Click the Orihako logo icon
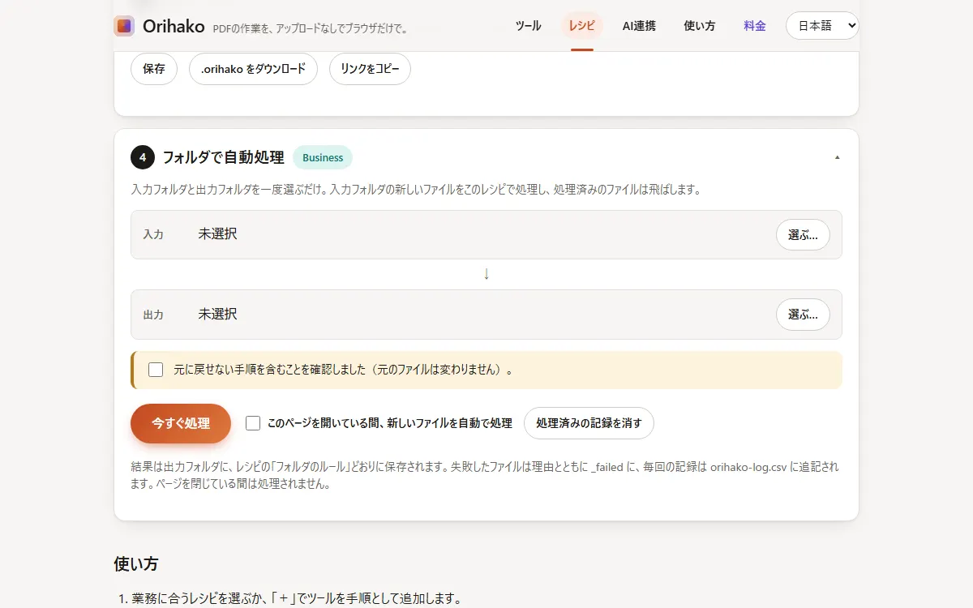The height and width of the screenshot is (608, 973). [124, 26]
